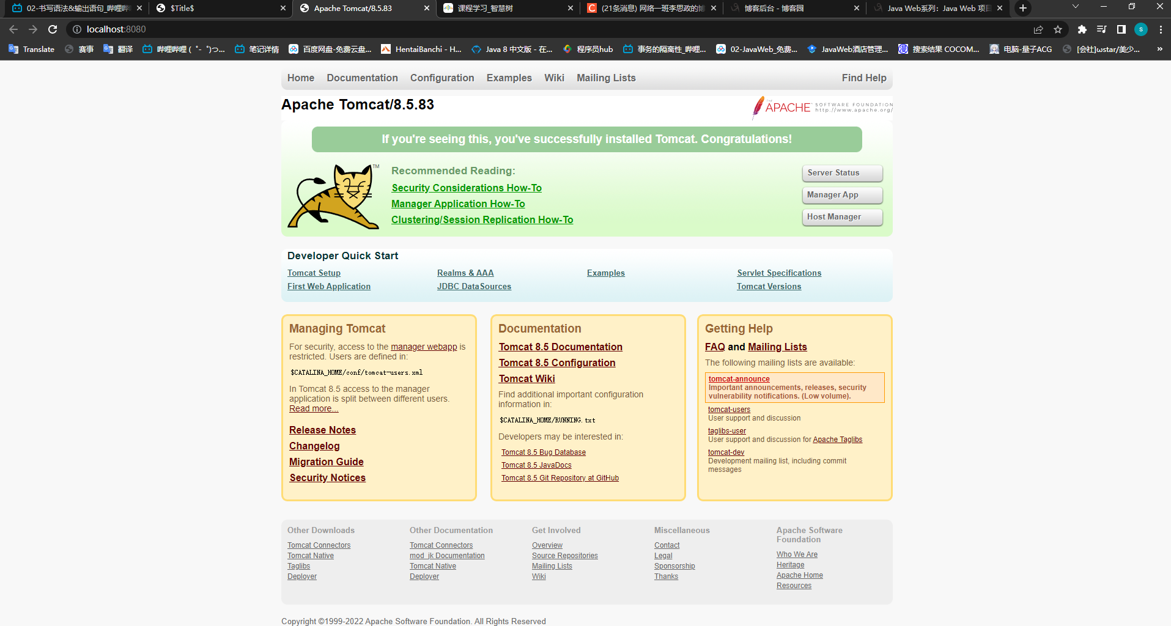Open Examples in the top navigation
The image size is (1171, 626).
click(509, 78)
